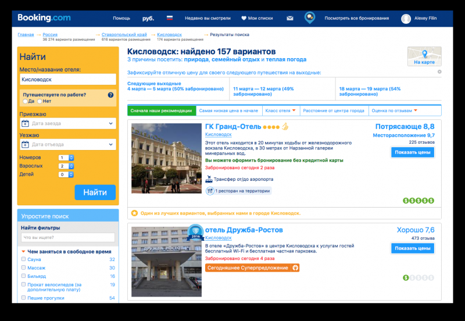The image size is (465, 321).
Task: Open Недавно вы смотрели menu
Action: tap(208, 18)
